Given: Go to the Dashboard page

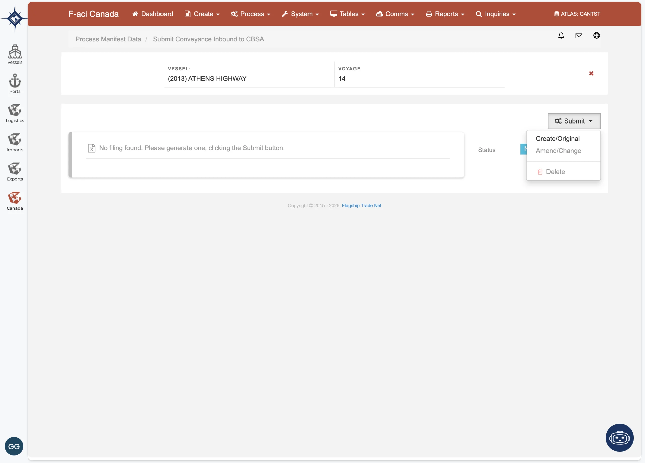Looking at the screenshot, I should click(153, 14).
